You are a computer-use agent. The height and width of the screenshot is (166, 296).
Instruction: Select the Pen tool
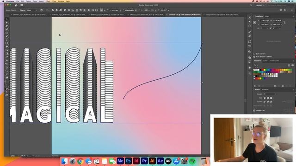coord(6,26)
